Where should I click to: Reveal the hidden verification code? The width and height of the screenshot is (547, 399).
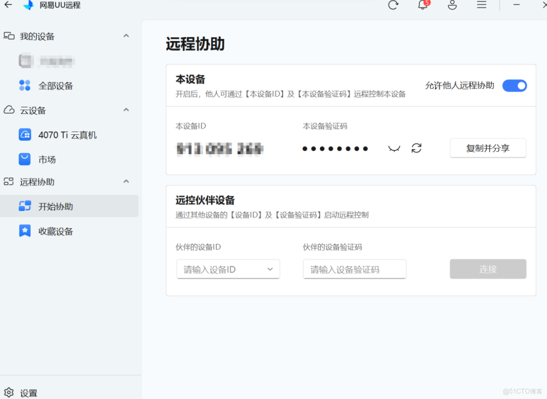pos(394,148)
